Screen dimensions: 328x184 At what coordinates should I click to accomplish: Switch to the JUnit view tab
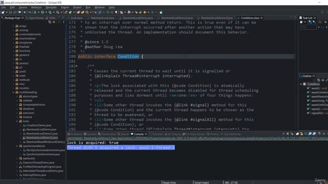coord(51,18)
